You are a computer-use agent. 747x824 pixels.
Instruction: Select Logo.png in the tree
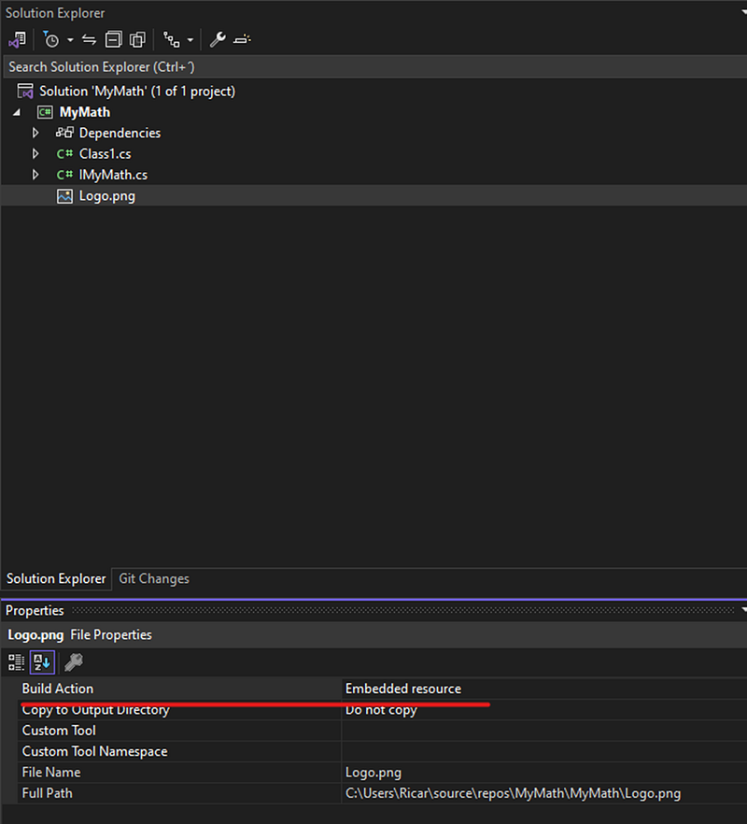[107, 196]
